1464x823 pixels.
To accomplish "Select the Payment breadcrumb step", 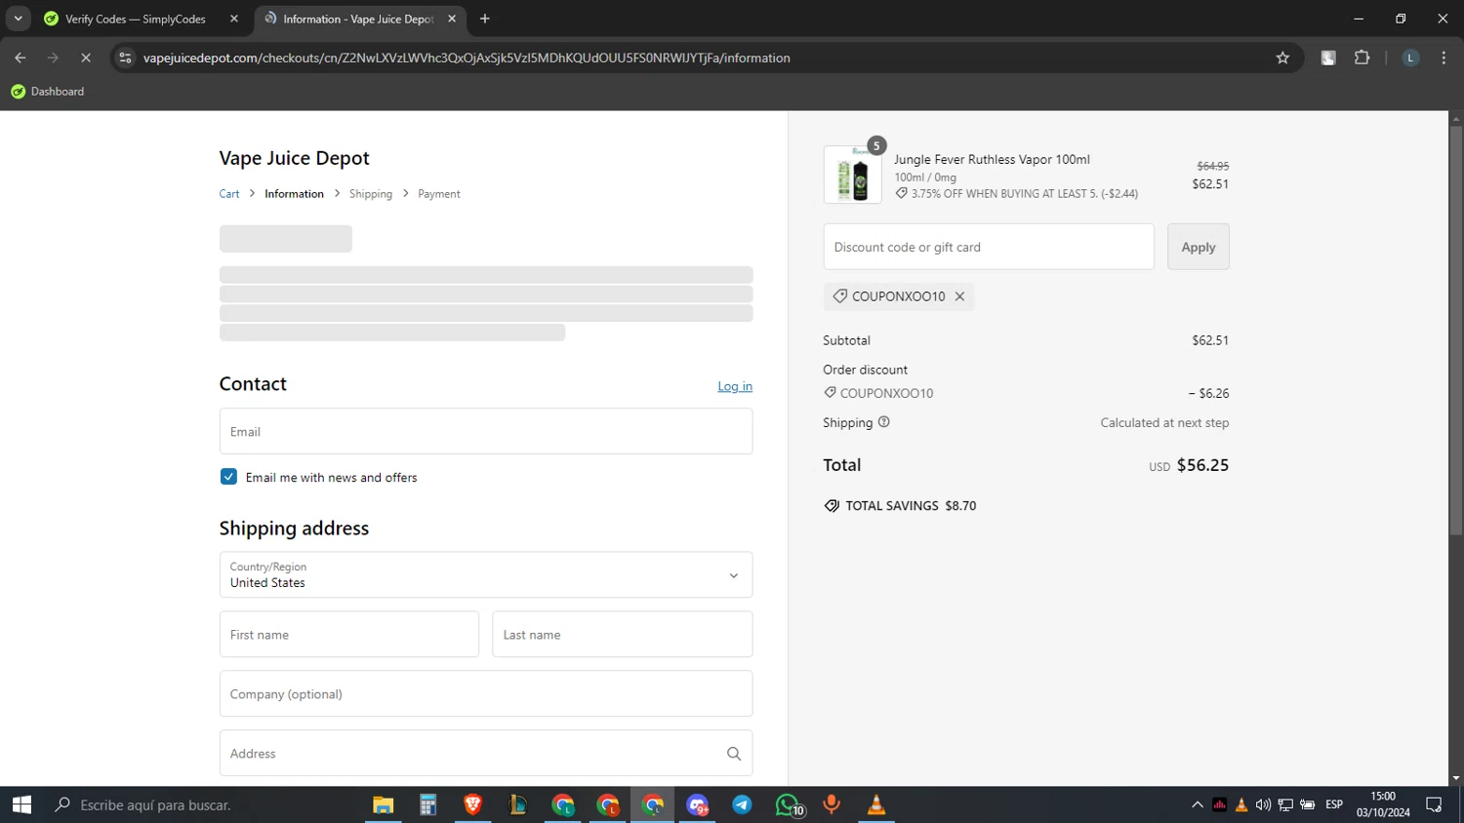I will click(439, 194).
